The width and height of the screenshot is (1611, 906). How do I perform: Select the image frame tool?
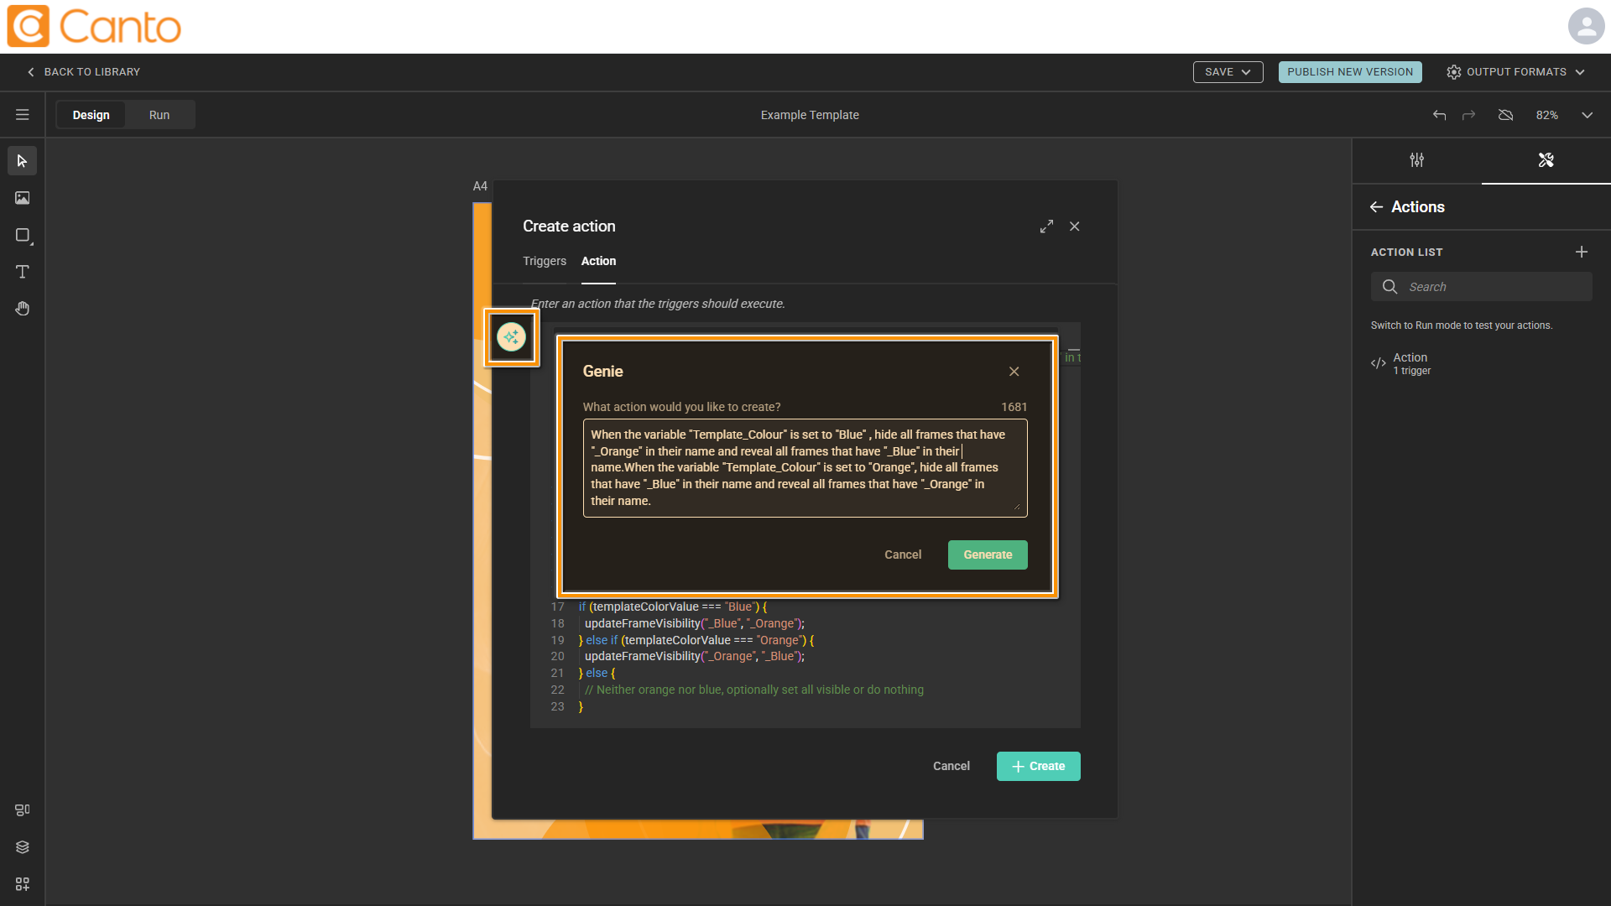pos(23,198)
